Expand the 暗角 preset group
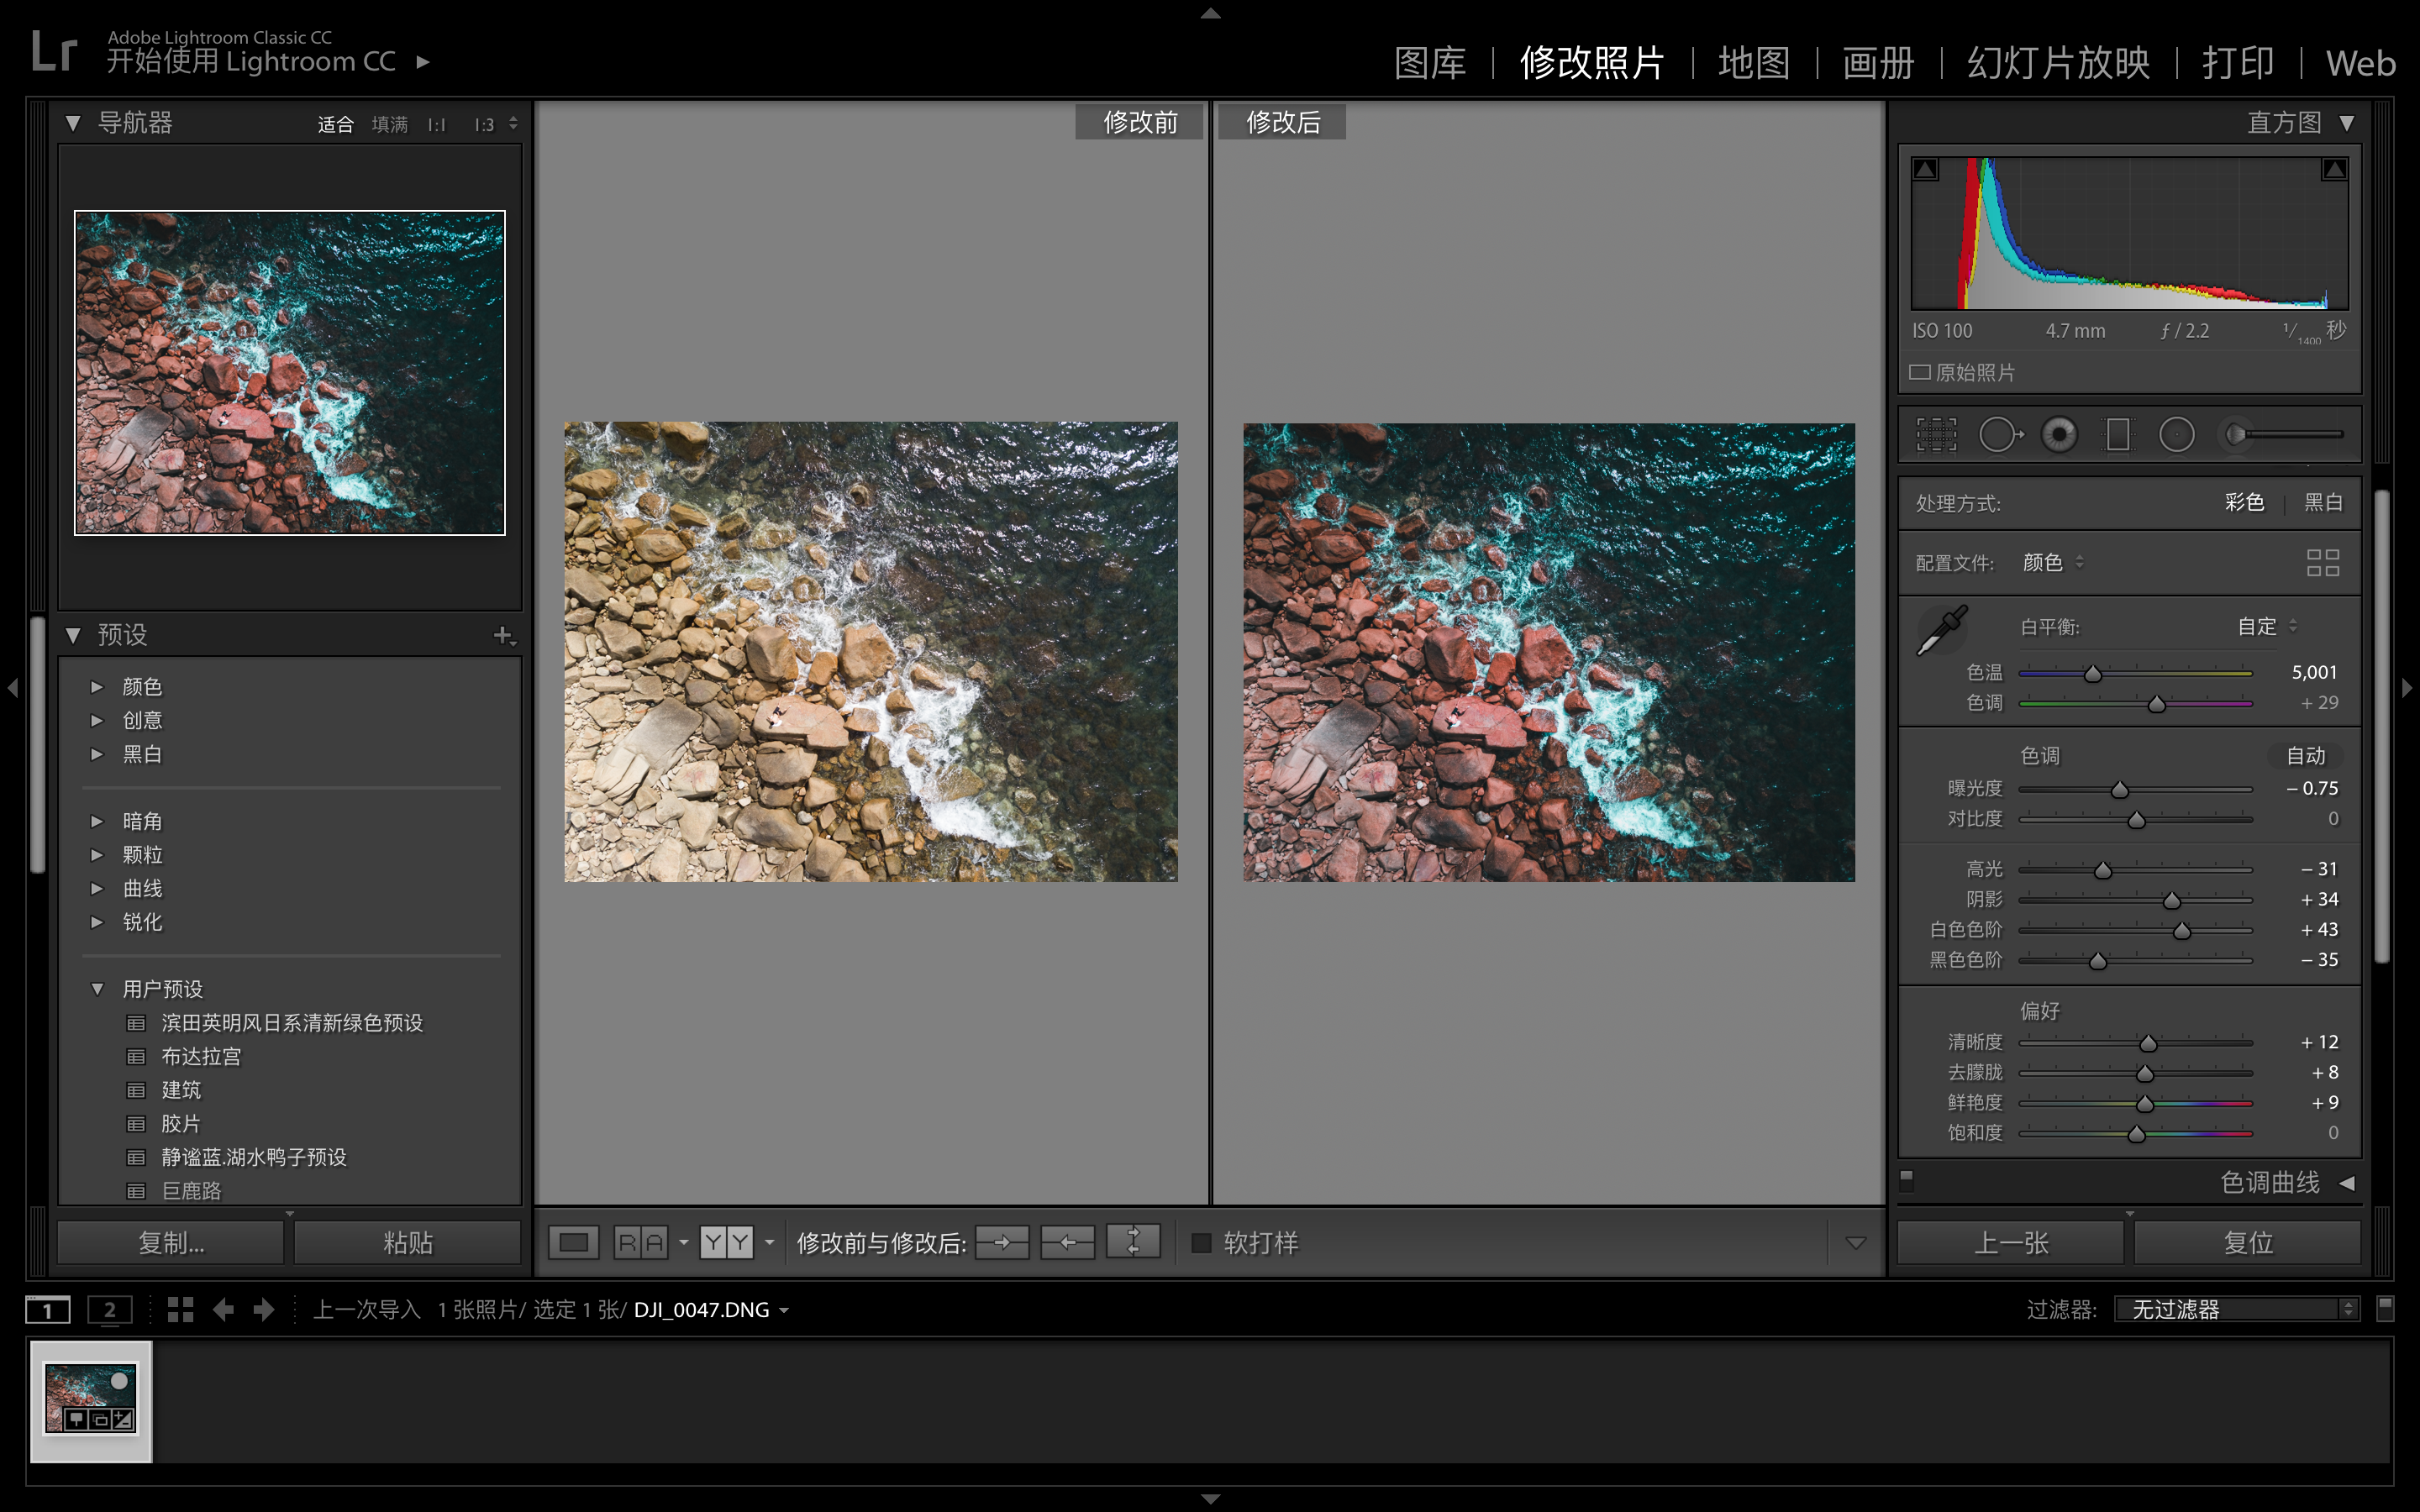This screenshot has width=2420, height=1512. 97,821
